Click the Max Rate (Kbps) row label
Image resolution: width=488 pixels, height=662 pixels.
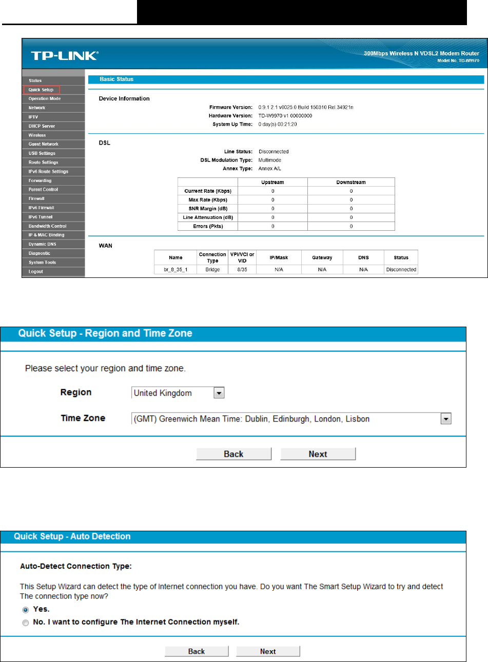[208, 200]
